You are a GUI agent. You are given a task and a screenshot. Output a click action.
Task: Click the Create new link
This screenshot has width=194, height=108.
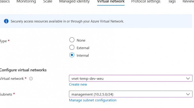coord(78,84)
